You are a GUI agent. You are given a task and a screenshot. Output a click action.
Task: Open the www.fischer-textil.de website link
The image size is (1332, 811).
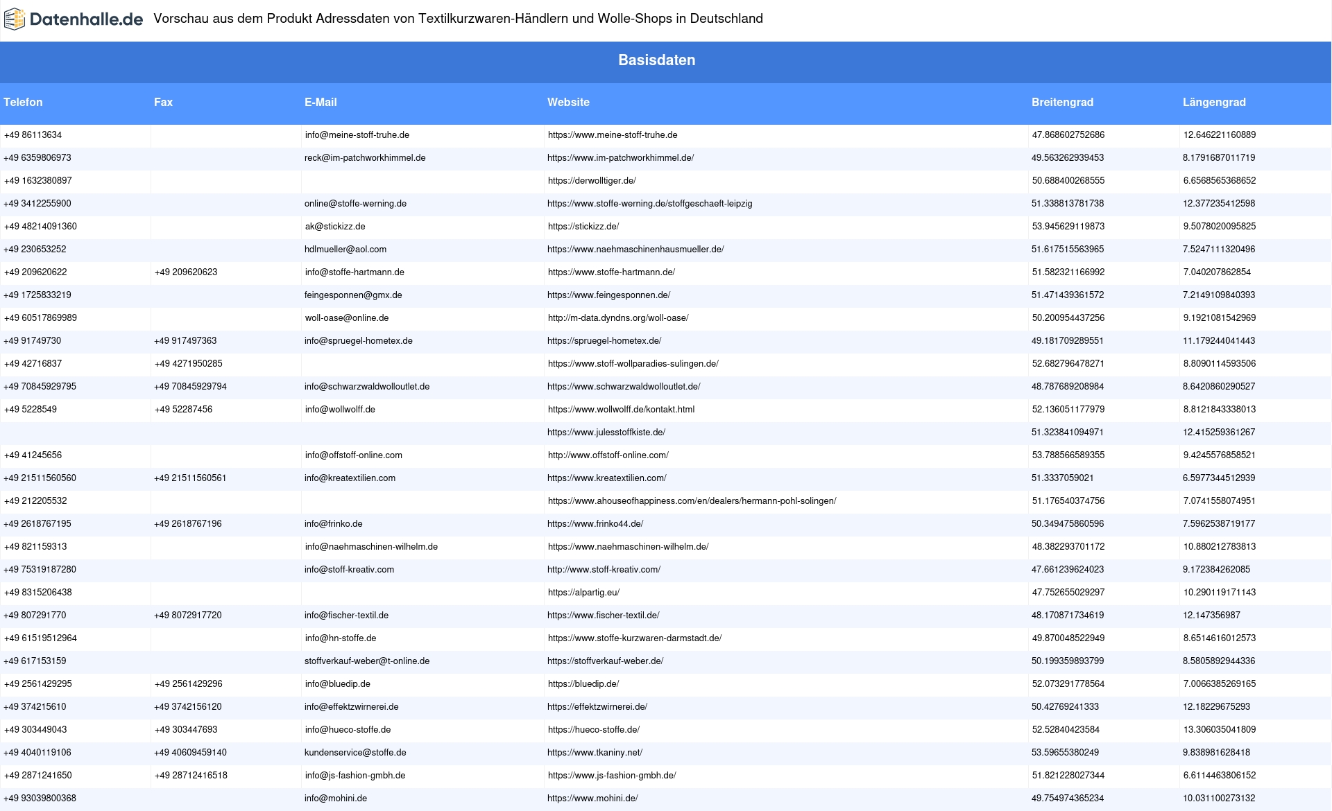[604, 616]
